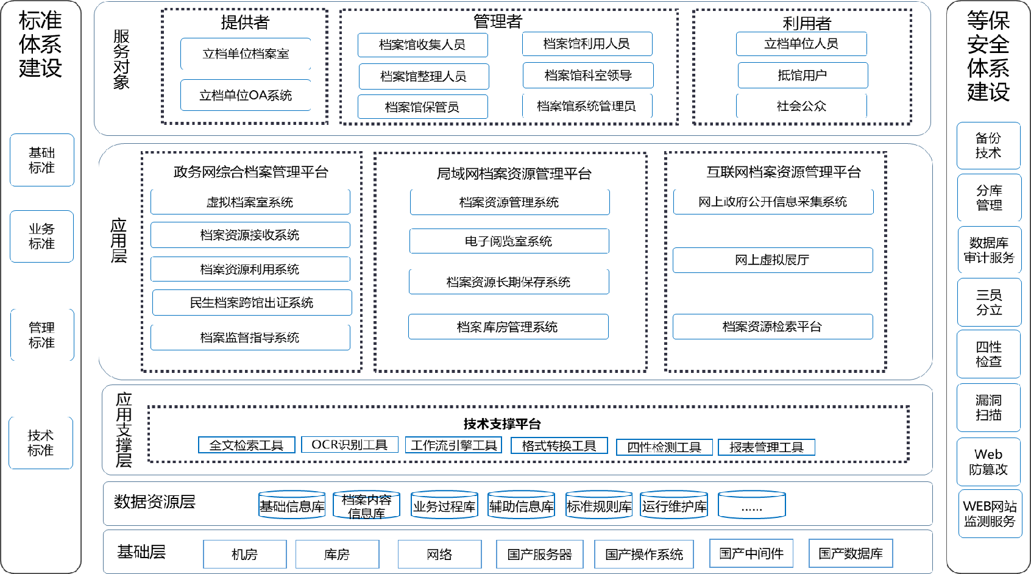Click the ellipsis database cylinder
This screenshot has height=574, width=1031.
752,505
